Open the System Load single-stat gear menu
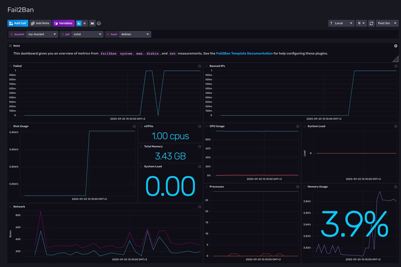Screen dimensions: 401x267 (x=199, y=166)
